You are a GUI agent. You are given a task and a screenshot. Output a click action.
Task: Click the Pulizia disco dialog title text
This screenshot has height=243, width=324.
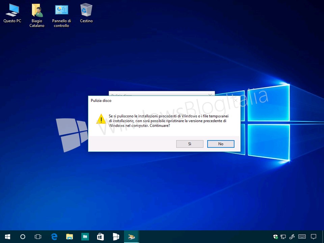101,101
